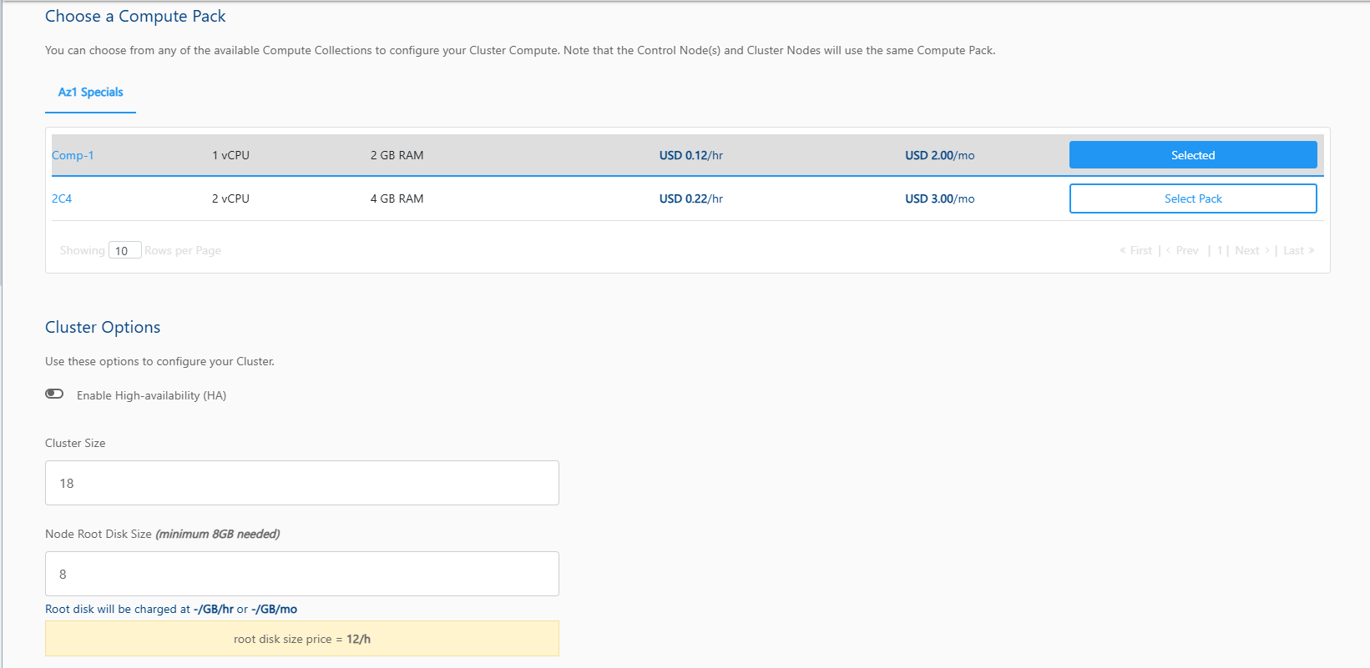This screenshot has width=1370, height=668.
Task: Click the Cluster Size input field
Action: 302,483
